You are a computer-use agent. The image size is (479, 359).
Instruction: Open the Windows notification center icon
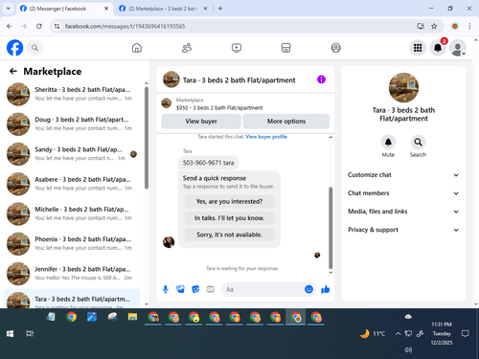click(466, 334)
